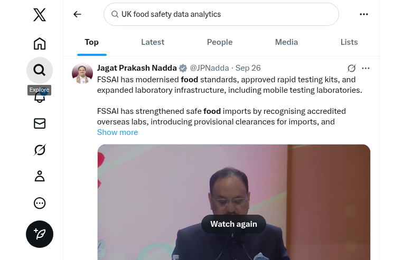The height and width of the screenshot is (260, 412).
Task: Select the Media tab
Action: [x=286, y=42]
